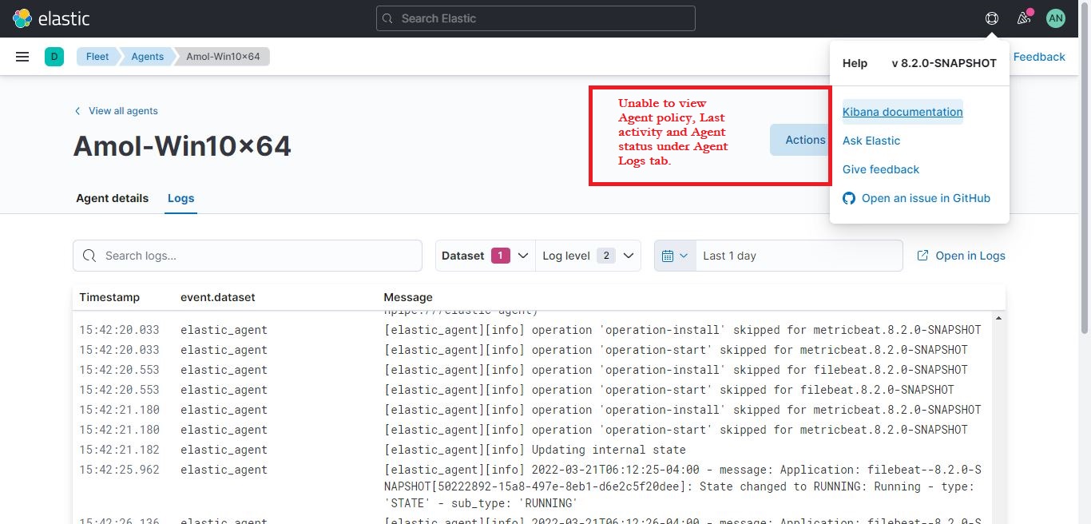Open the news feed party-popper notification icon
1091x524 pixels.
(1023, 18)
